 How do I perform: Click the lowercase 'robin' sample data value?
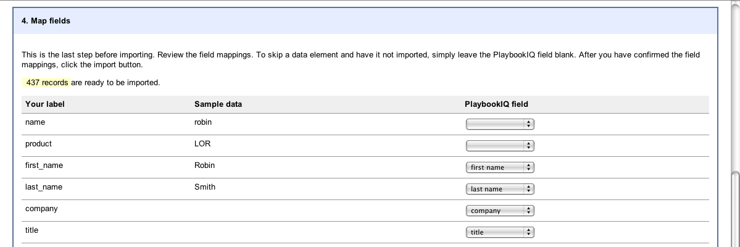pyautogui.click(x=202, y=122)
